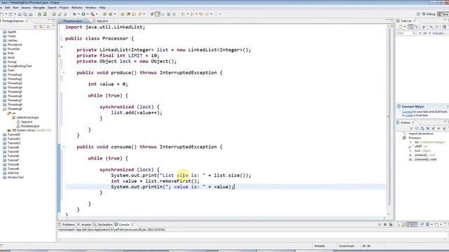The height and width of the screenshot is (252, 449).
Task: Open the Debug launch dropdown arrow
Action: click(x=79, y=14)
